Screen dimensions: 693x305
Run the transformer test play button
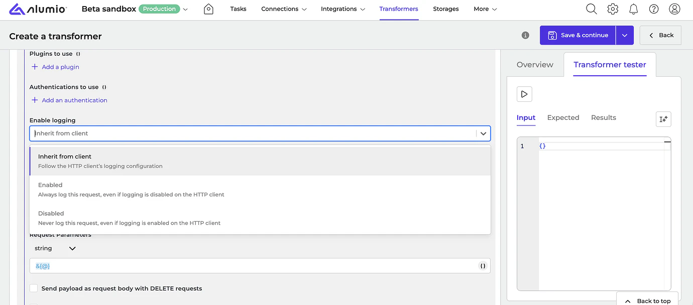[524, 94]
